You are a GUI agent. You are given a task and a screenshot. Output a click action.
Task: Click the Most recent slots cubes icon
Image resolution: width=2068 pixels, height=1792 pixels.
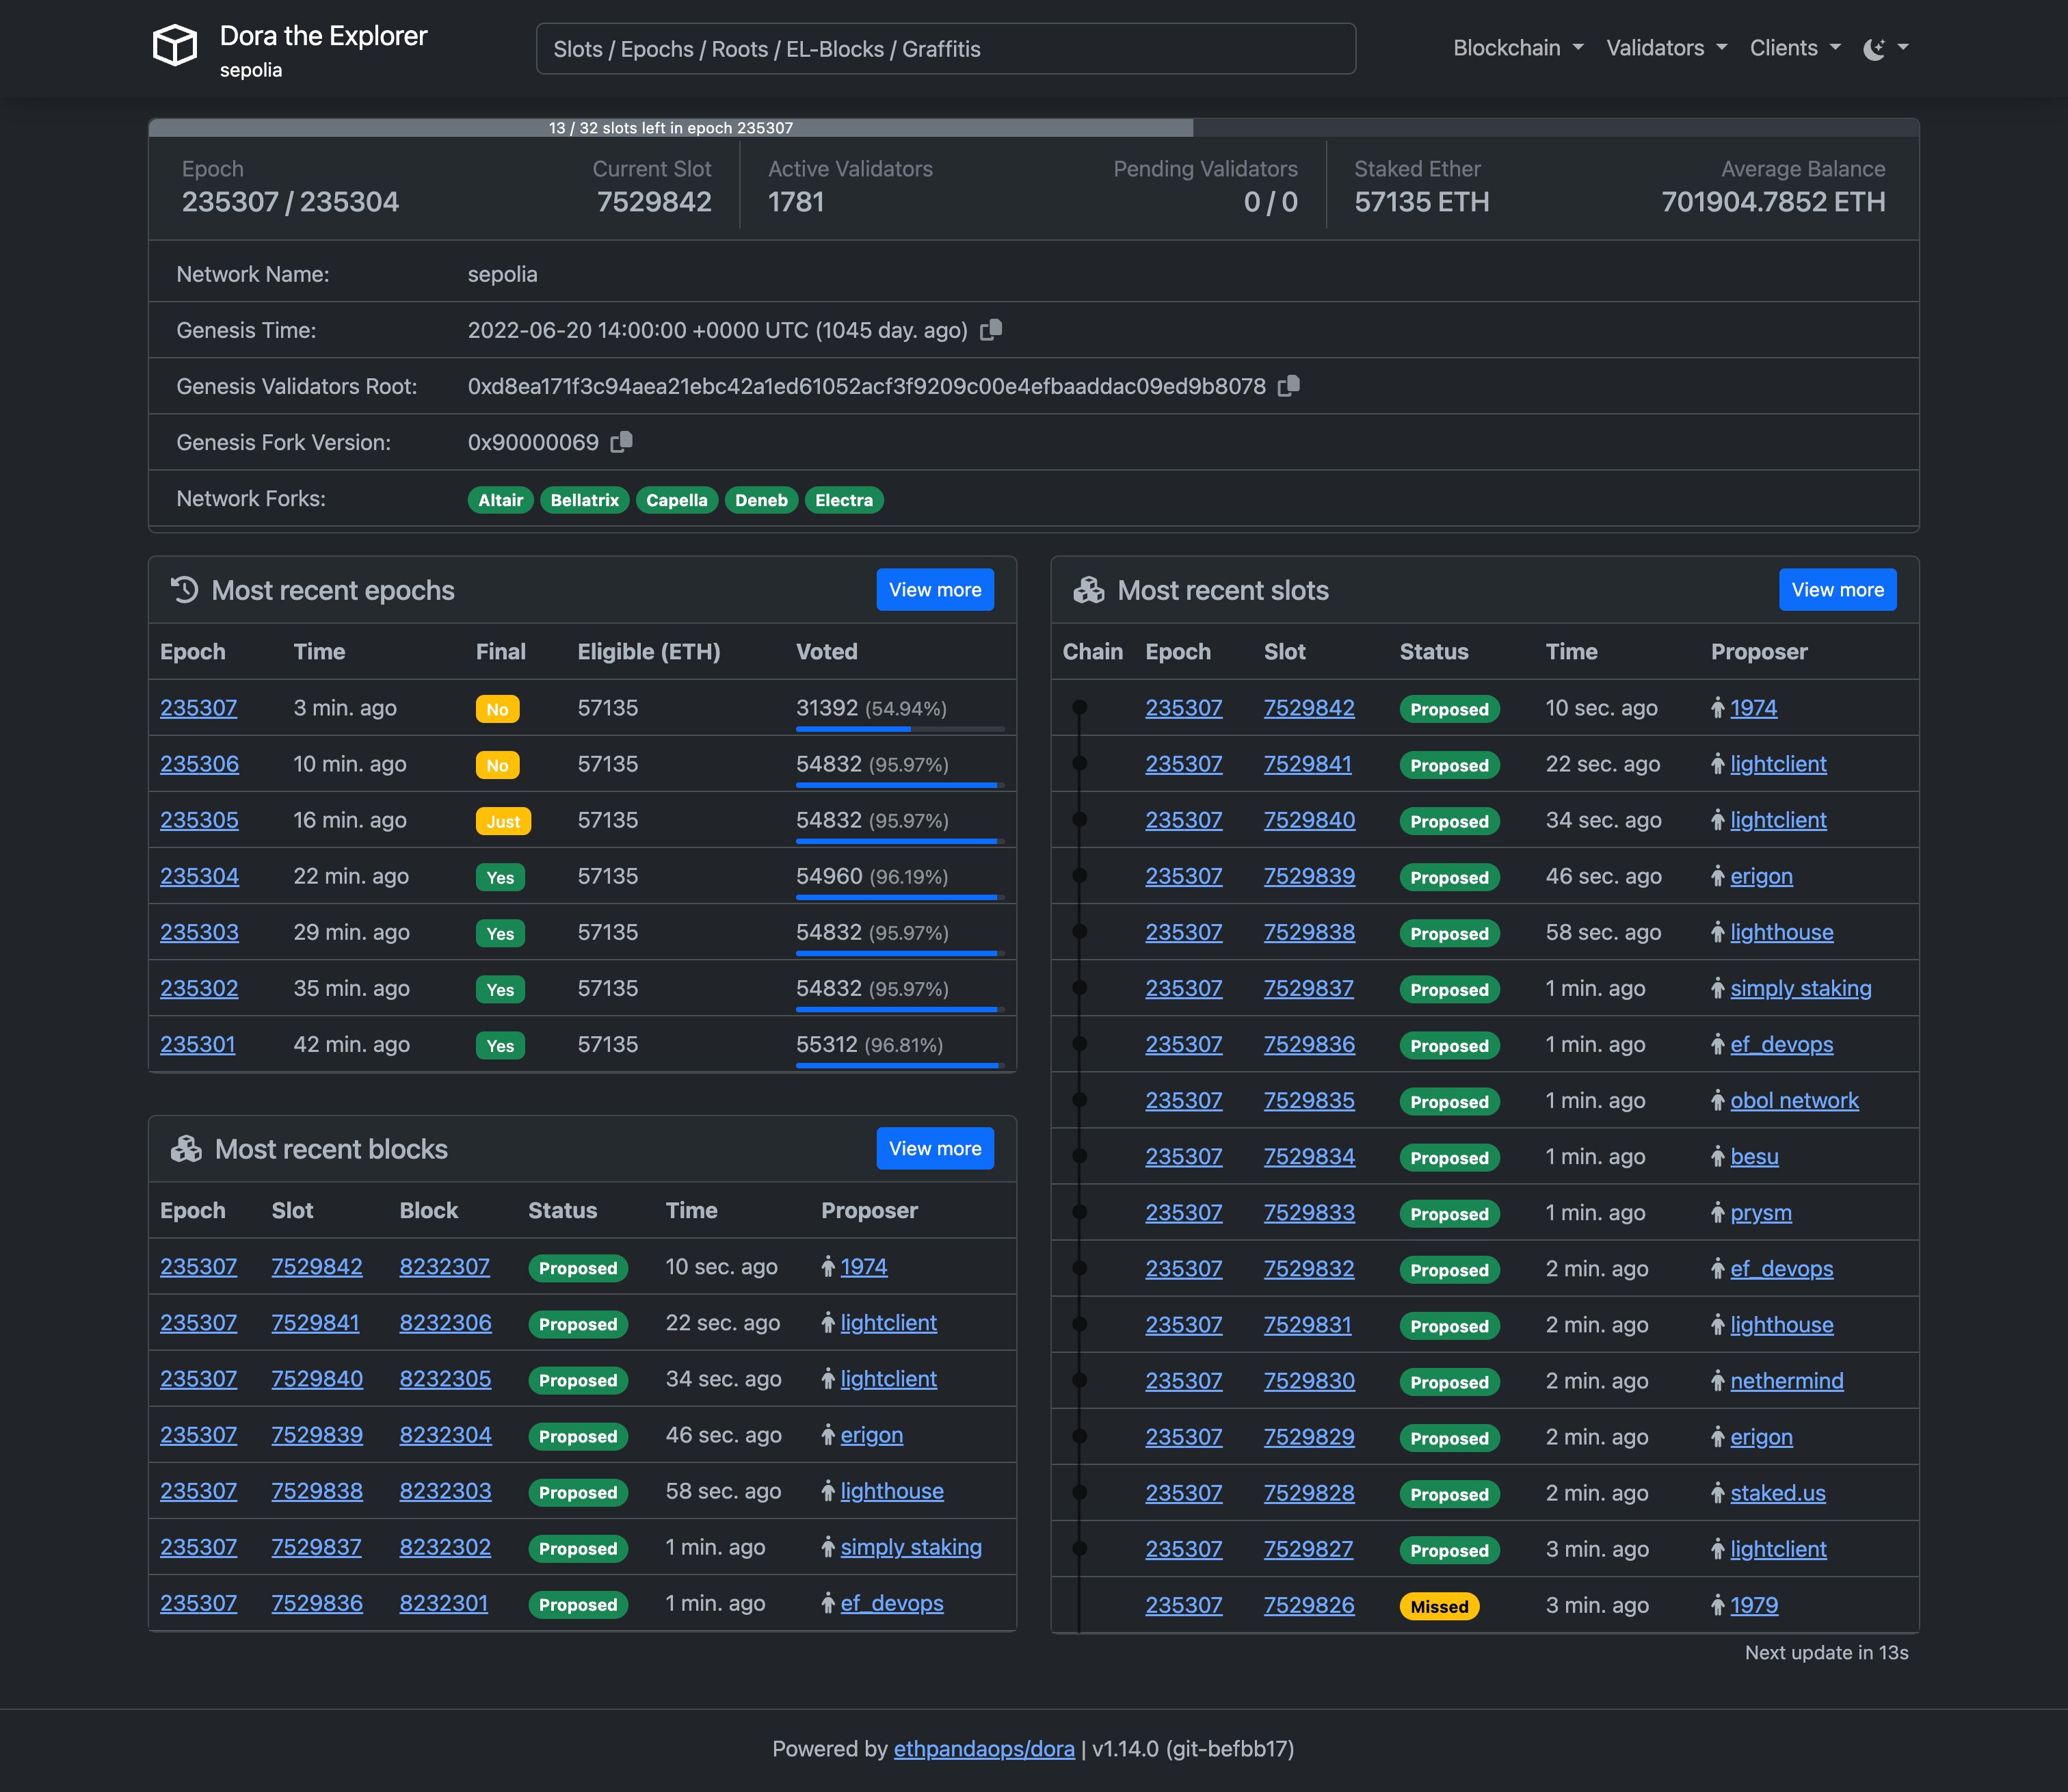coord(1089,590)
